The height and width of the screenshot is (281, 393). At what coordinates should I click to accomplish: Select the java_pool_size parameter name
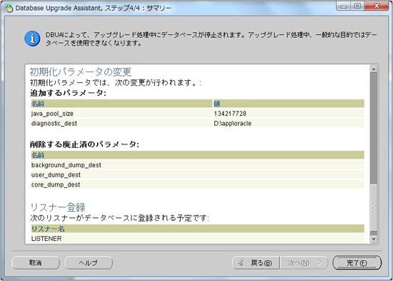pos(52,114)
